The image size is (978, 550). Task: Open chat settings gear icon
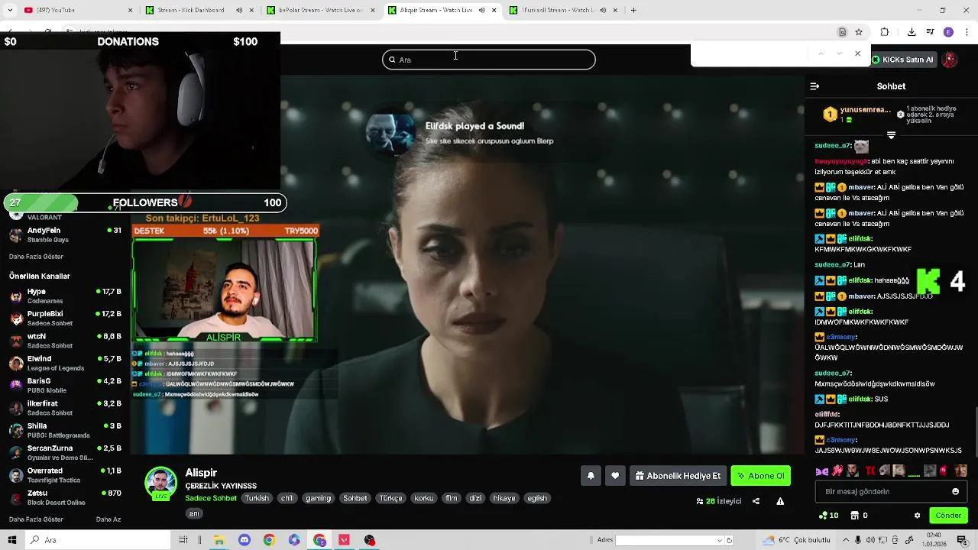coord(918,516)
